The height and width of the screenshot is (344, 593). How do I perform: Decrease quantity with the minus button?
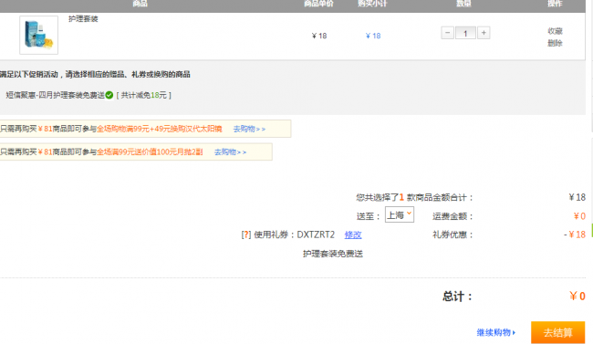(x=447, y=33)
